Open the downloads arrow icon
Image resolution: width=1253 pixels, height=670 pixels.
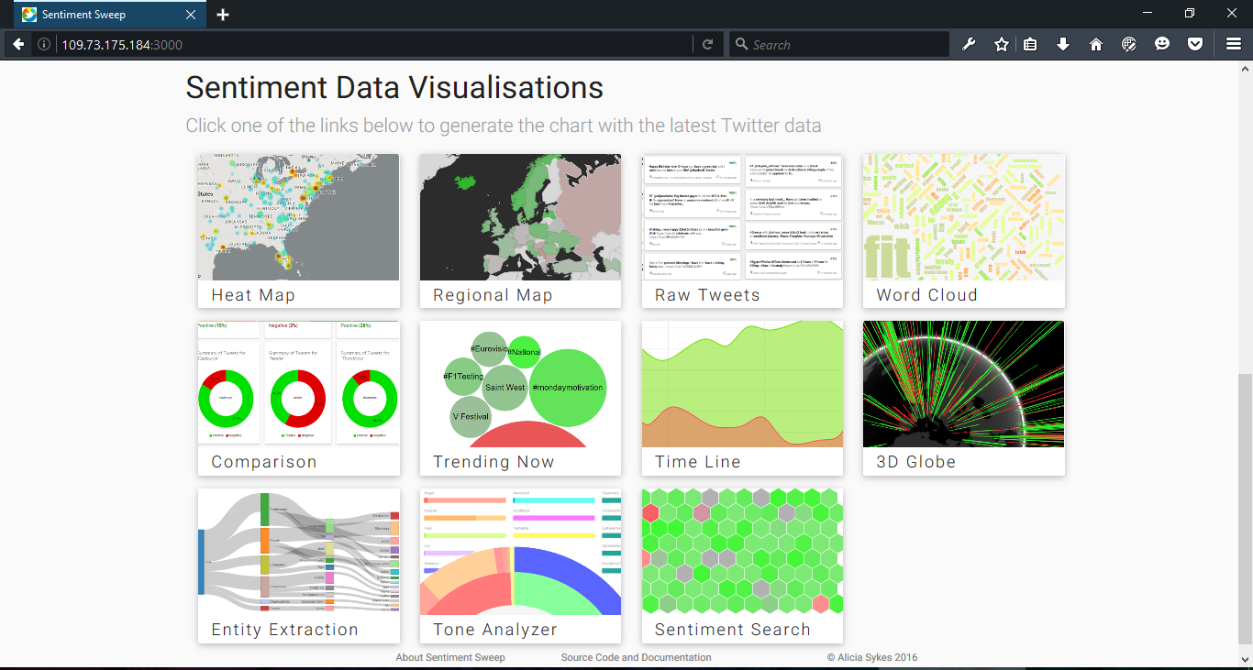[x=1063, y=44]
